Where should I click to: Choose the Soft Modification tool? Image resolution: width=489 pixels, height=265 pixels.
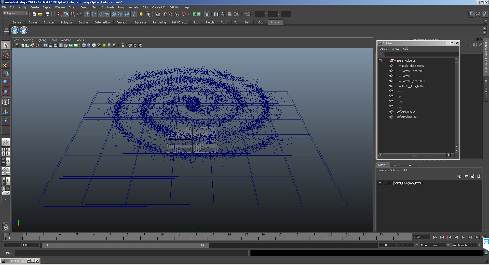(x=6, y=111)
